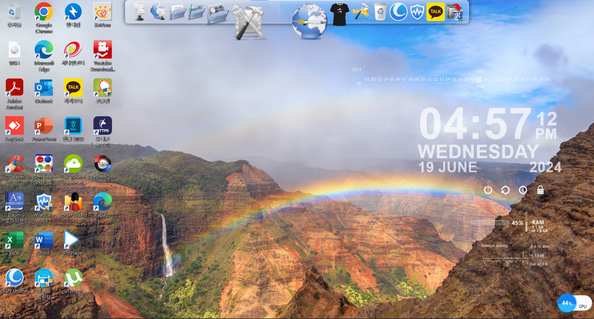Click the Revo uninstaller dock icon
The image size is (594, 319).
pyautogui.click(x=455, y=12)
